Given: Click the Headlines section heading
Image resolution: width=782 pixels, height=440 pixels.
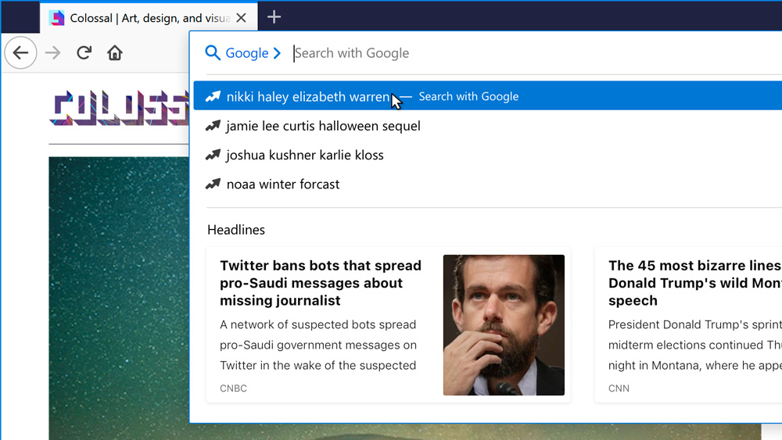Looking at the screenshot, I should point(236,230).
